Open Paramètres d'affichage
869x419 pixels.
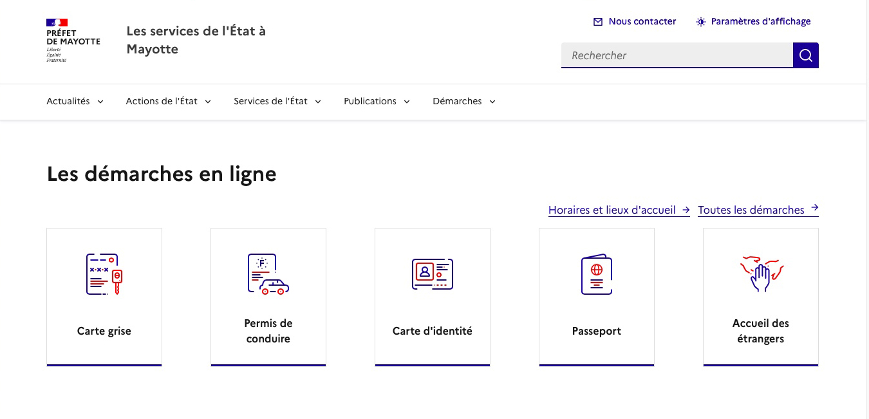761,21
